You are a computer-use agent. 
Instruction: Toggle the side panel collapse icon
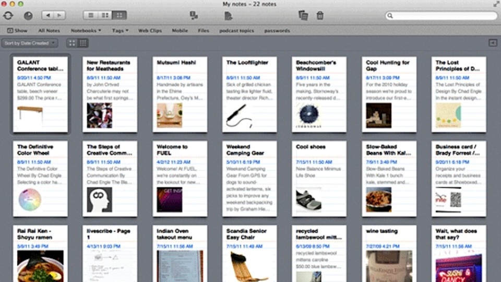(x=493, y=43)
